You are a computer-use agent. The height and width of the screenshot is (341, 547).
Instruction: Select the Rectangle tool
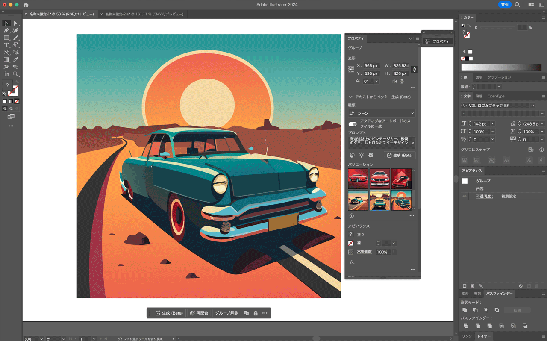click(x=6, y=37)
